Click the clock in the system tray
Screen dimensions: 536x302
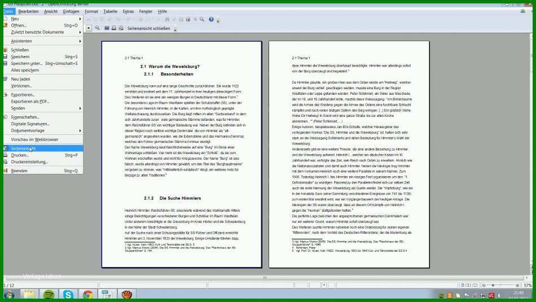[x=518, y=295]
